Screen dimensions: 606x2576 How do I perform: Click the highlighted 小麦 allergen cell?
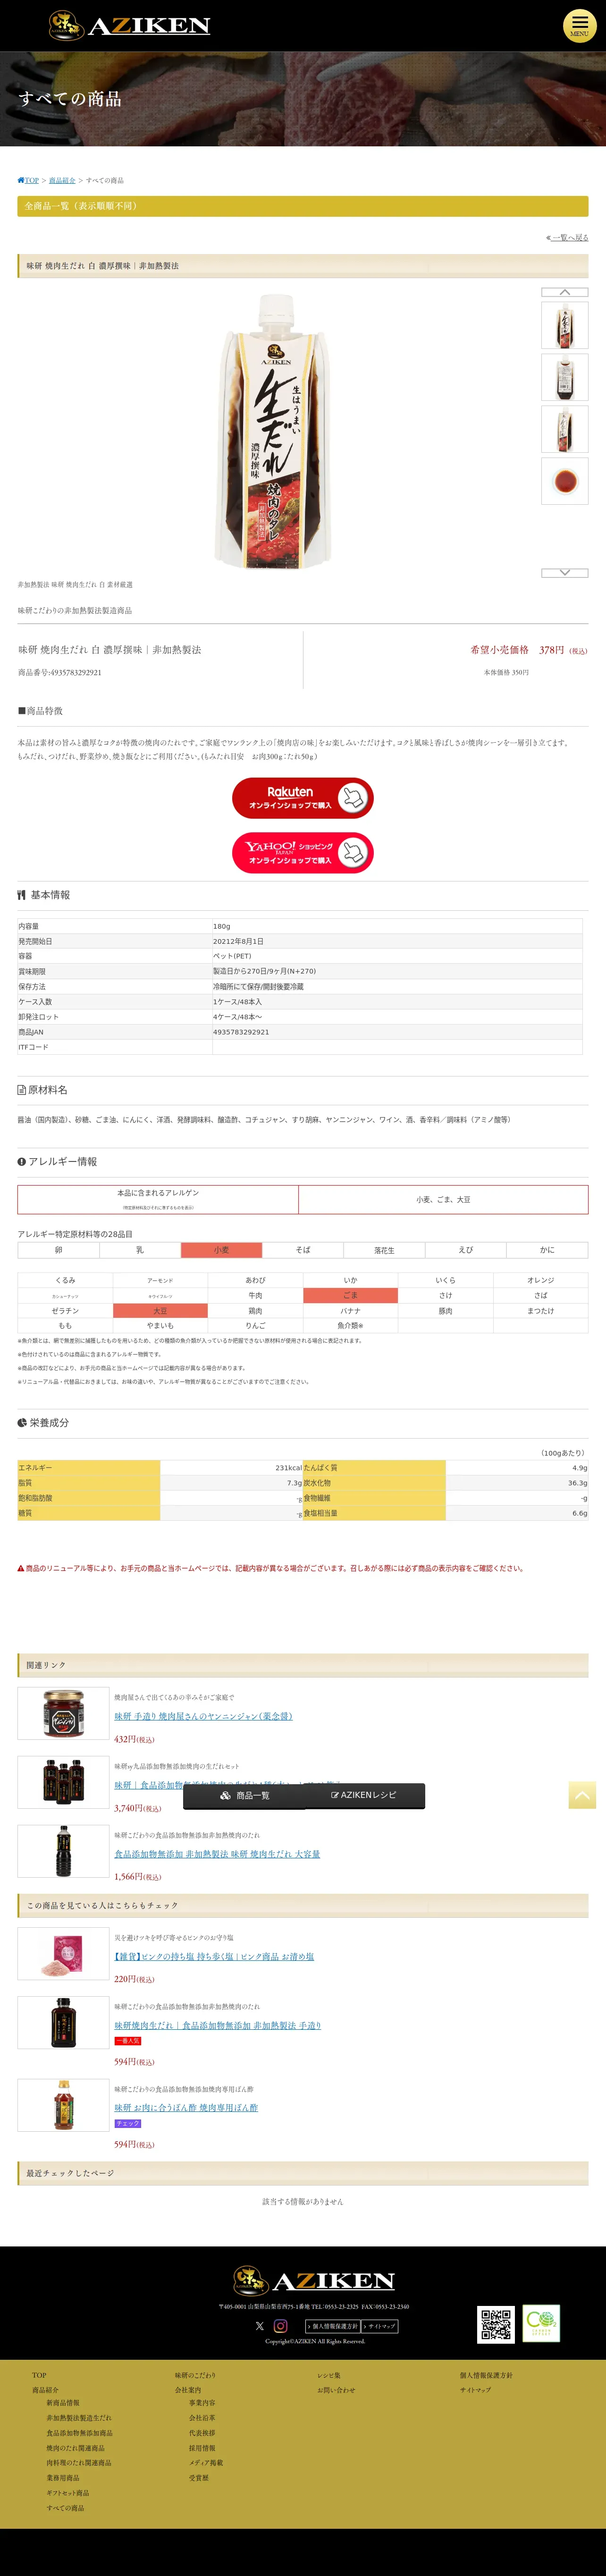(221, 1250)
